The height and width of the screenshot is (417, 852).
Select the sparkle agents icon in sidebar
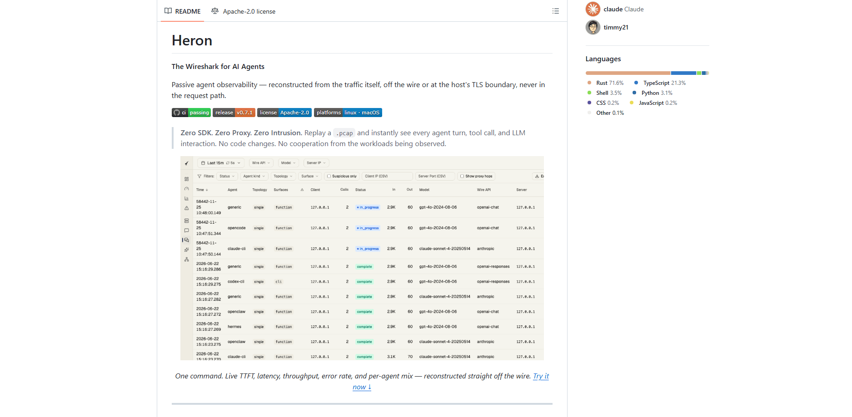pos(186,250)
